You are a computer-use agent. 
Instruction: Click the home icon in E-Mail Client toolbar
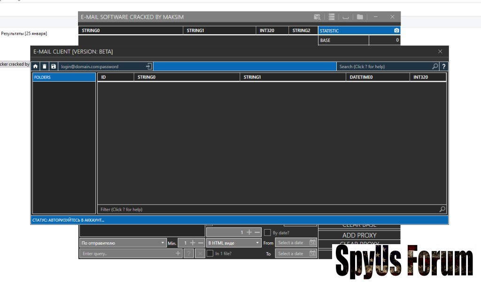coord(36,67)
